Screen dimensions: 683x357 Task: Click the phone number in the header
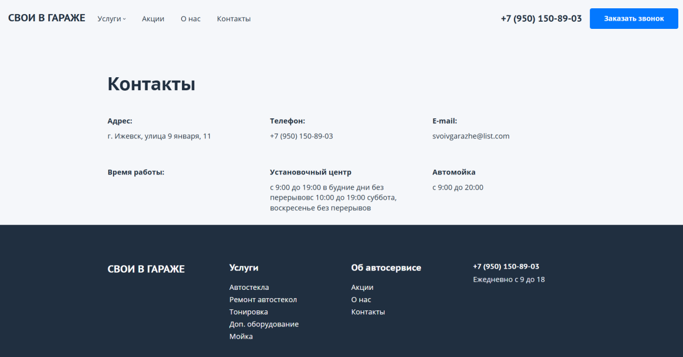(541, 18)
